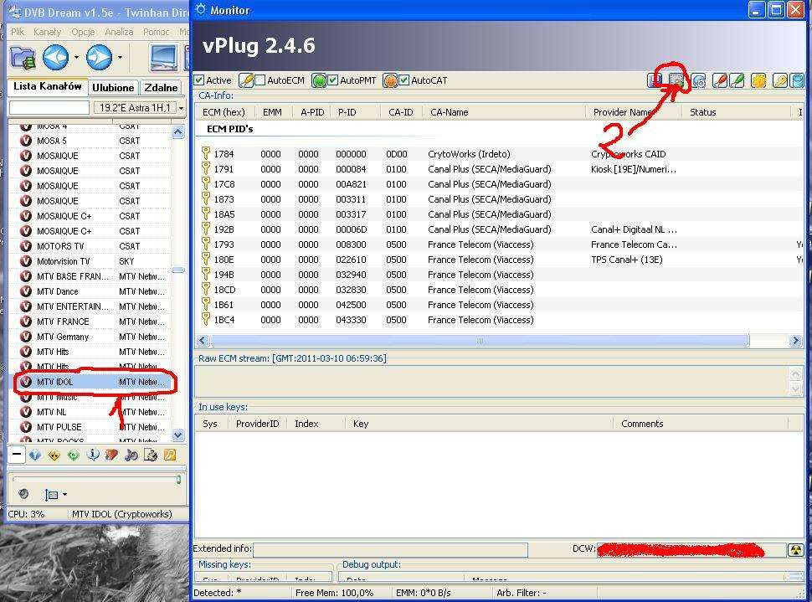Click the pencil icon beside AutoECM
Image resolution: width=812 pixels, height=602 pixels.
click(x=246, y=80)
